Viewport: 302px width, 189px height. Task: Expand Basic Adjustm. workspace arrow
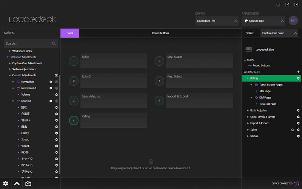pos(248,110)
